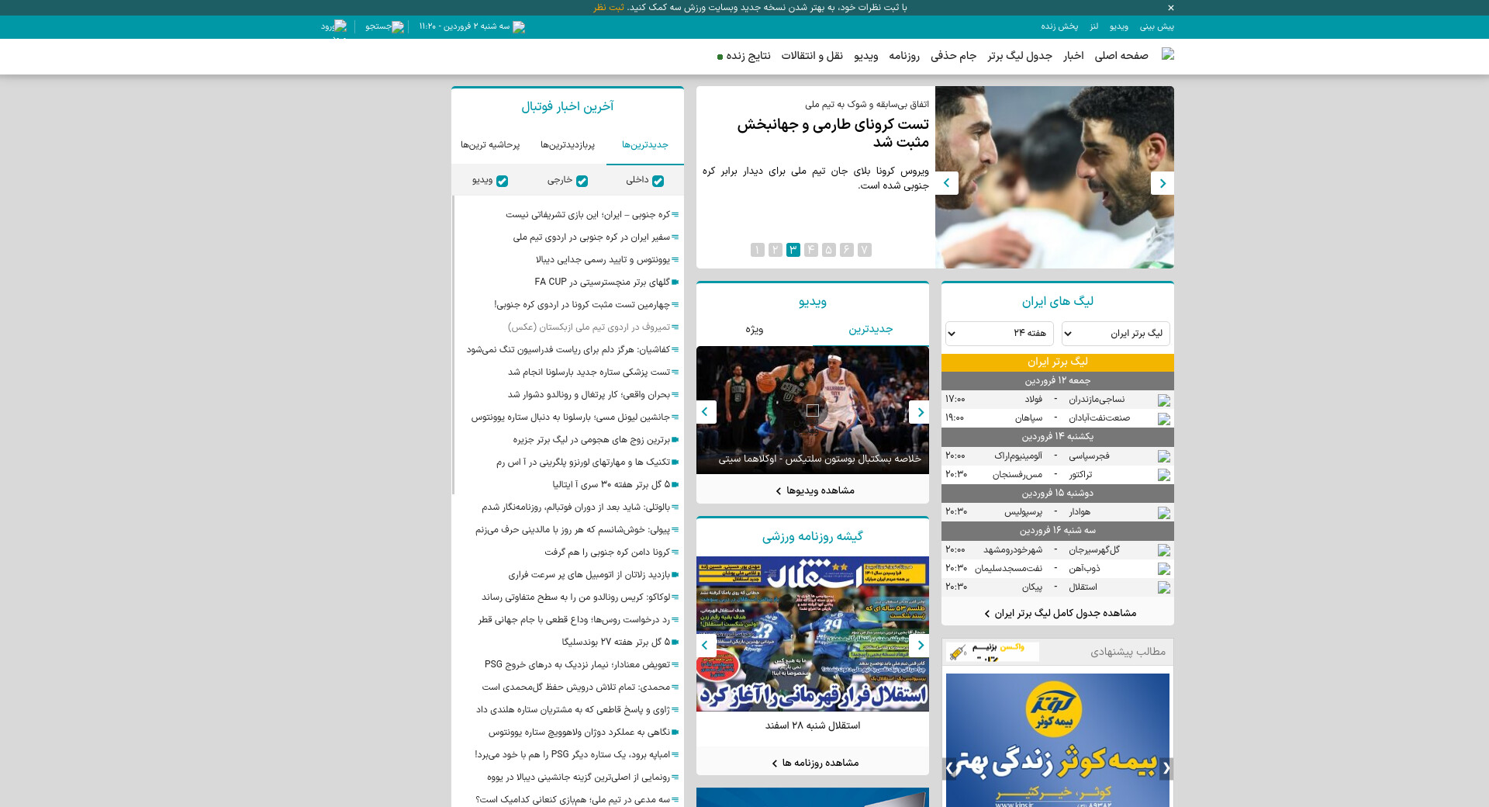Click the icon in the گل‌گهرسیرجان – شهرخودرومشهد match row
Image resolution: width=1489 pixels, height=807 pixels.
pyautogui.click(x=1164, y=550)
